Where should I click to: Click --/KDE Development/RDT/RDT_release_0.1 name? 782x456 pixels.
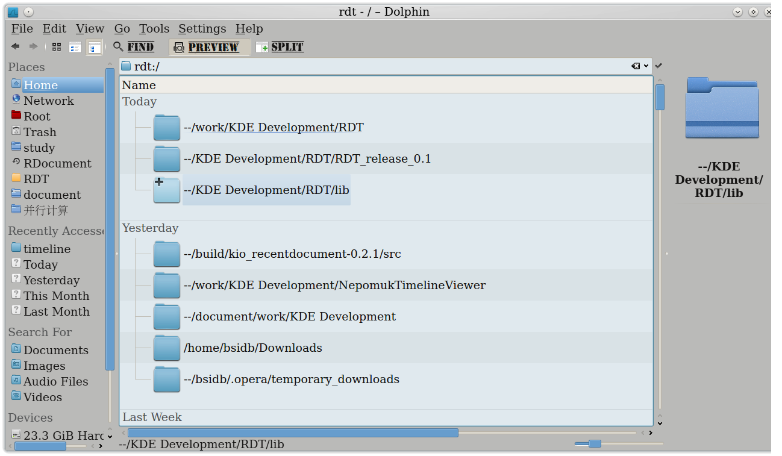pyautogui.click(x=307, y=159)
